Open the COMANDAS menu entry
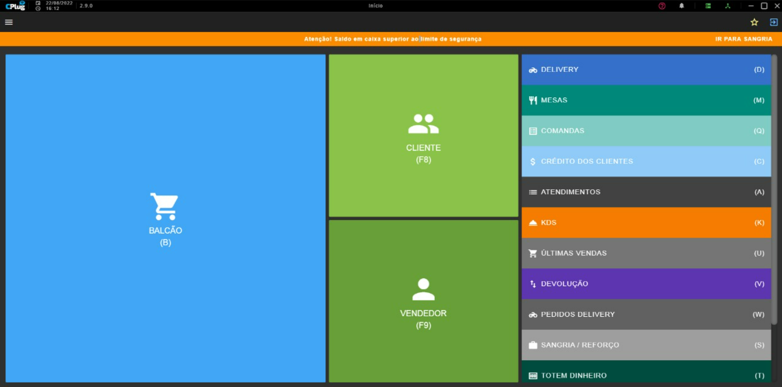Screen dimensions: 782x387 (646, 131)
